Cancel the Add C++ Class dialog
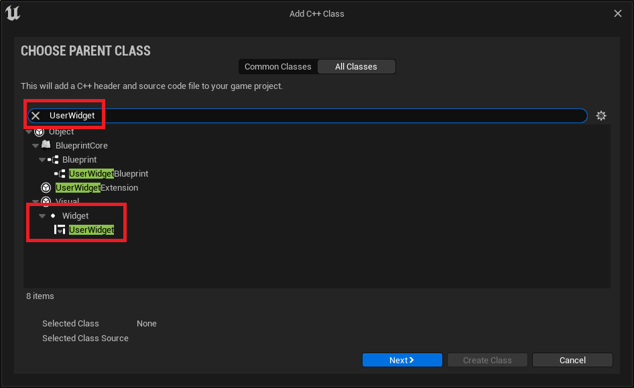The image size is (634, 388). [x=572, y=360]
